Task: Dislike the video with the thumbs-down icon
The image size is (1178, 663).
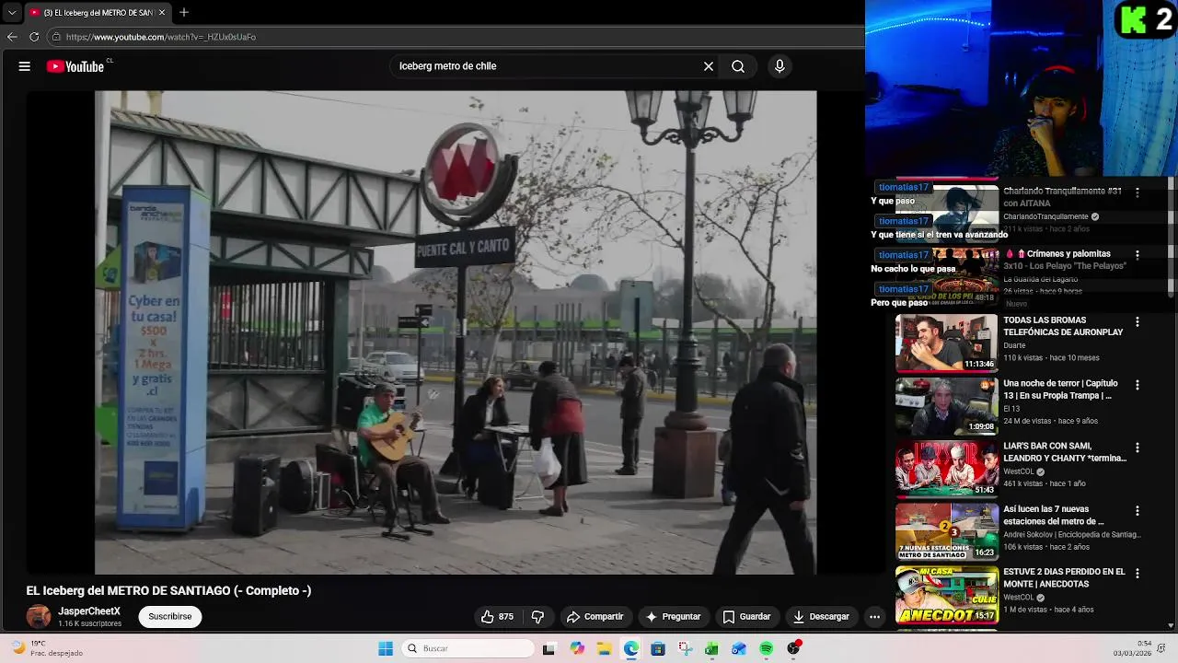Action: [x=538, y=617]
